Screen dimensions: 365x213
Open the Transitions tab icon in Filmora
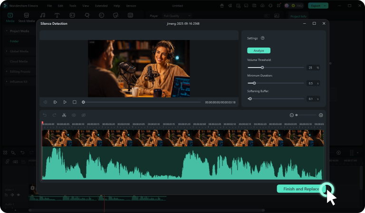pos(72,15)
